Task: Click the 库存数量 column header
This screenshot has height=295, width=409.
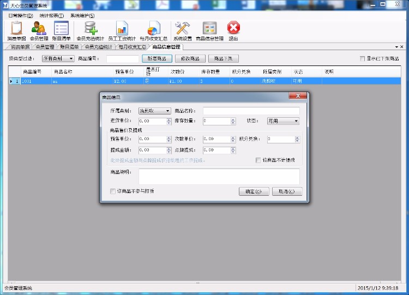Action: [x=214, y=72]
